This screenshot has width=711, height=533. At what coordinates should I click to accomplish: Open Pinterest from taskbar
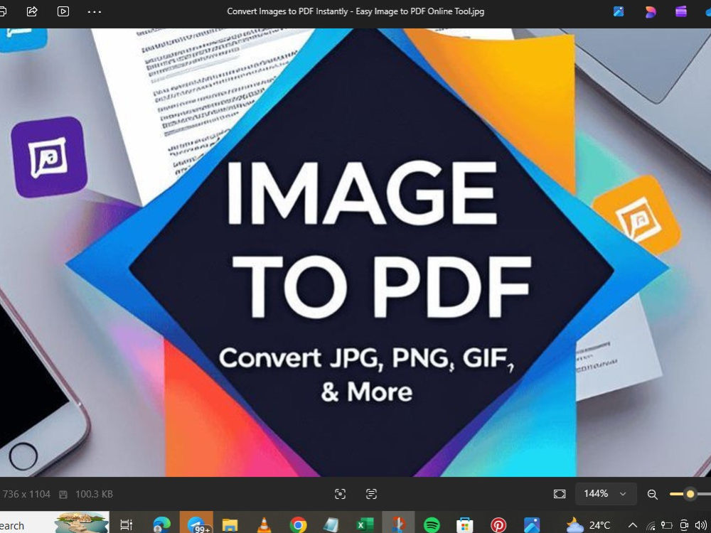click(x=498, y=525)
